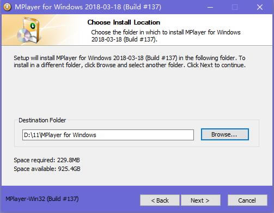Screen dimensions: 274x213
Task: Click the 'Setup will install MPlayer' instructions text
Action: click(x=130, y=61)
